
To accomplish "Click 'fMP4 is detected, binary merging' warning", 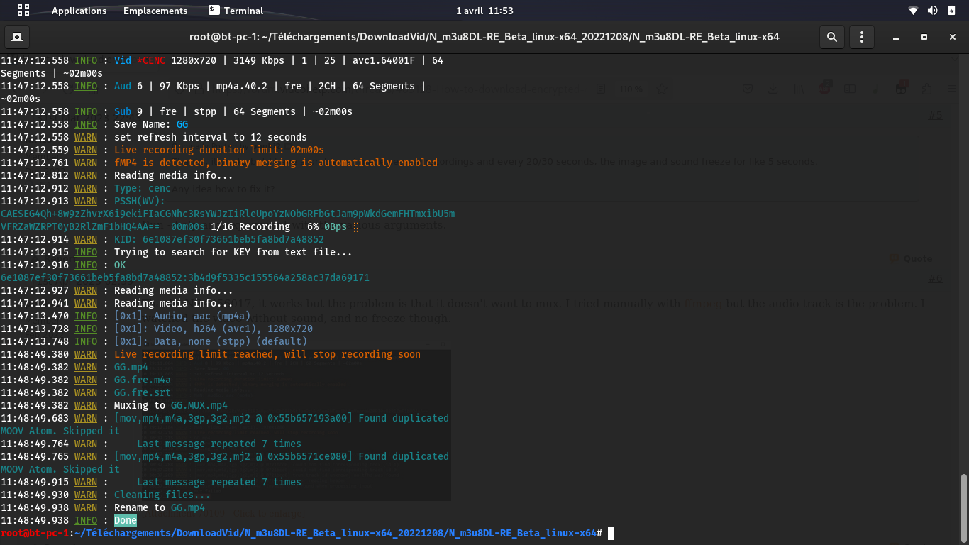I will pyautogui.click(x=276, y=163).
